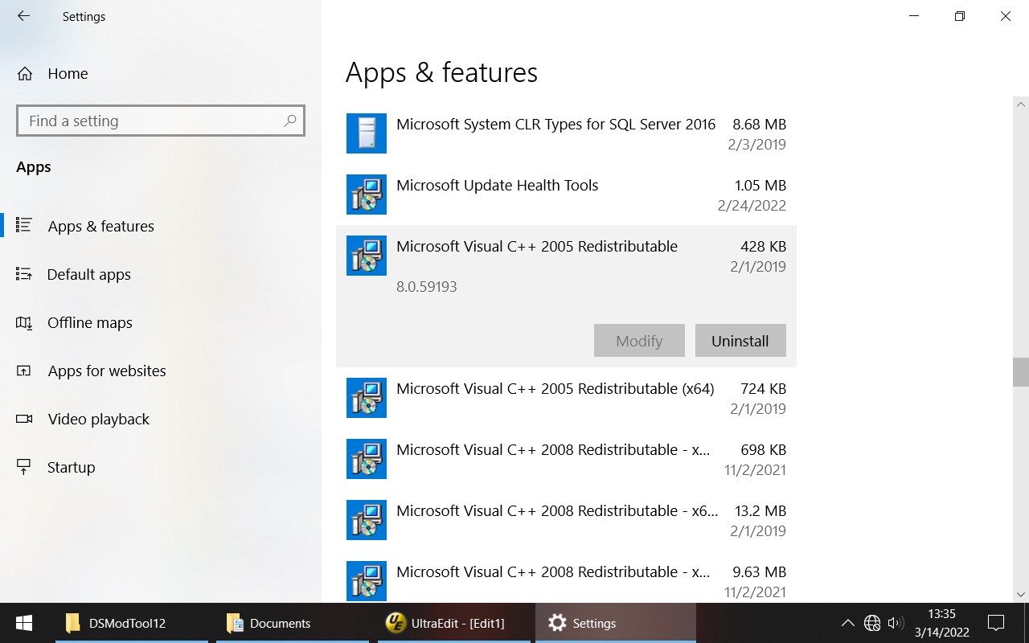Click Visual C++ 2005 Redistributable installer icon
Screen dimensions: 1029x643
point(367,256)
